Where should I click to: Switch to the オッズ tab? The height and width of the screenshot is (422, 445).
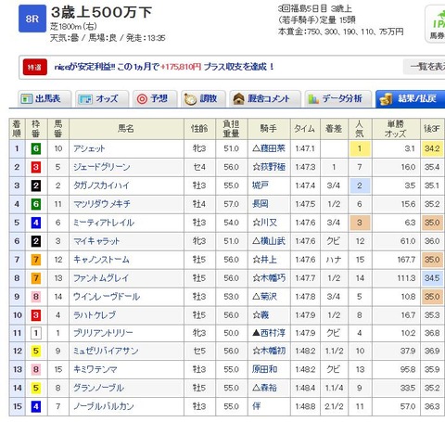coord(102,99)
